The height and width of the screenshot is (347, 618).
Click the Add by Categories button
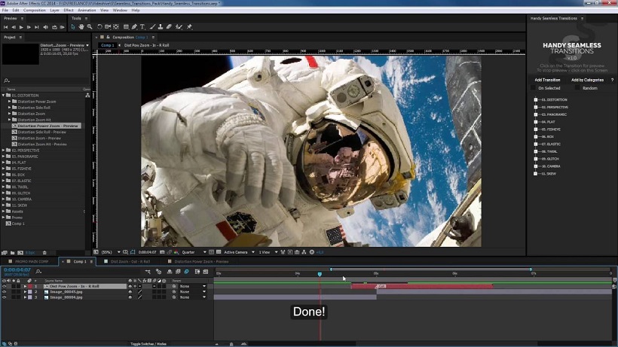click(587, 80)
